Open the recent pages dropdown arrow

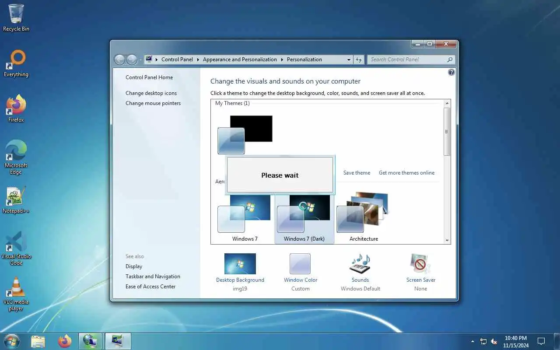140,59
